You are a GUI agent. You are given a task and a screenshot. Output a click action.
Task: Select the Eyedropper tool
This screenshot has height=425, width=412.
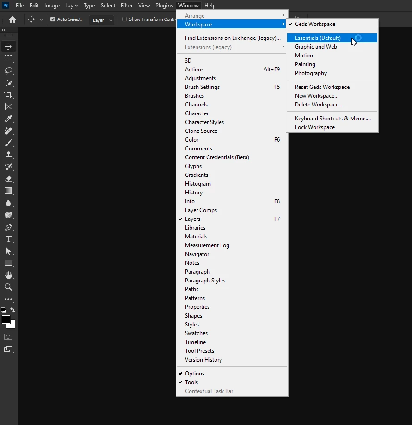8,119
